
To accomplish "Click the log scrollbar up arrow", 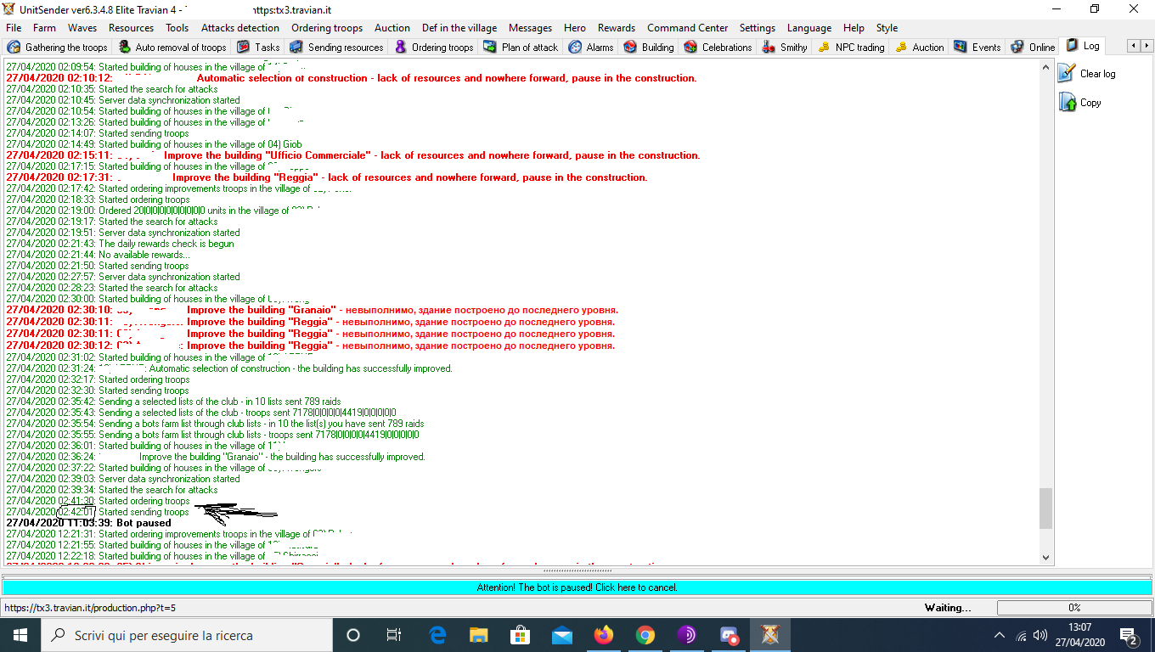I will pos(1045,67).
